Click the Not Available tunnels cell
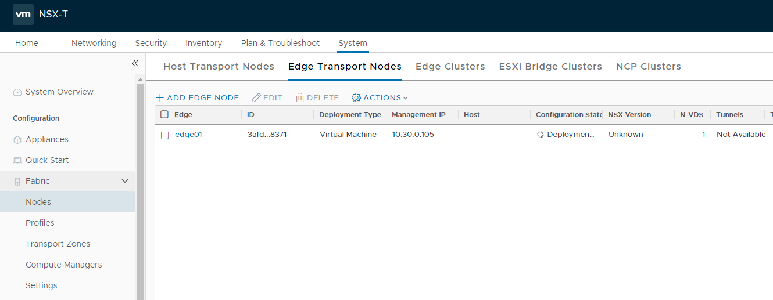The image size is (773, 300). 741,135
